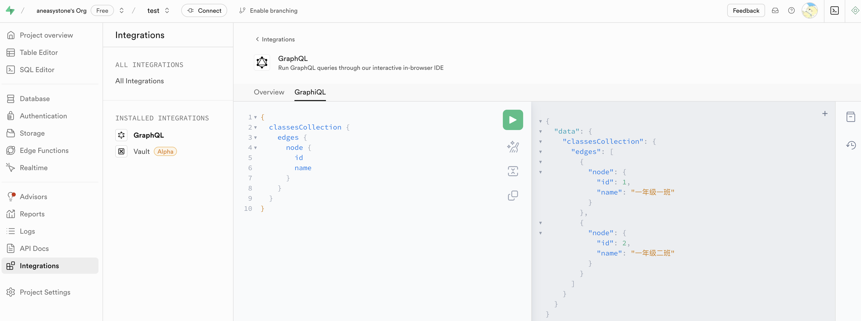The image size is (861, 321).
Task: Collapse the "data" object in the response
Action: click(540, 131)
